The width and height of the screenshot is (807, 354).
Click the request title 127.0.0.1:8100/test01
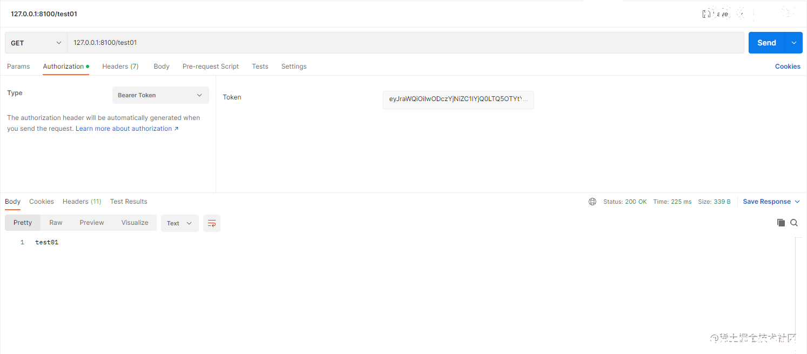[x=44, y=14]
